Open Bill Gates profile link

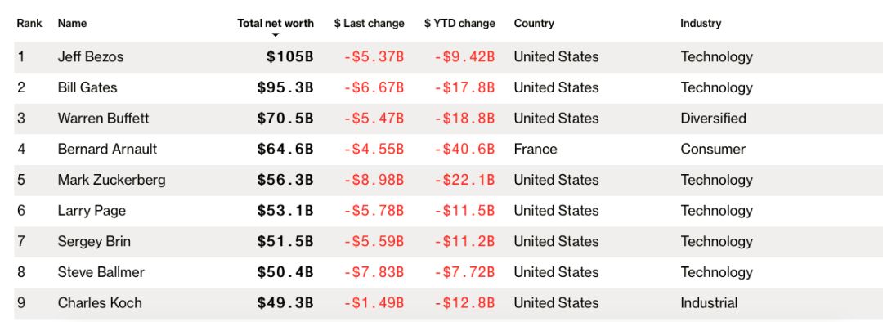87,87
